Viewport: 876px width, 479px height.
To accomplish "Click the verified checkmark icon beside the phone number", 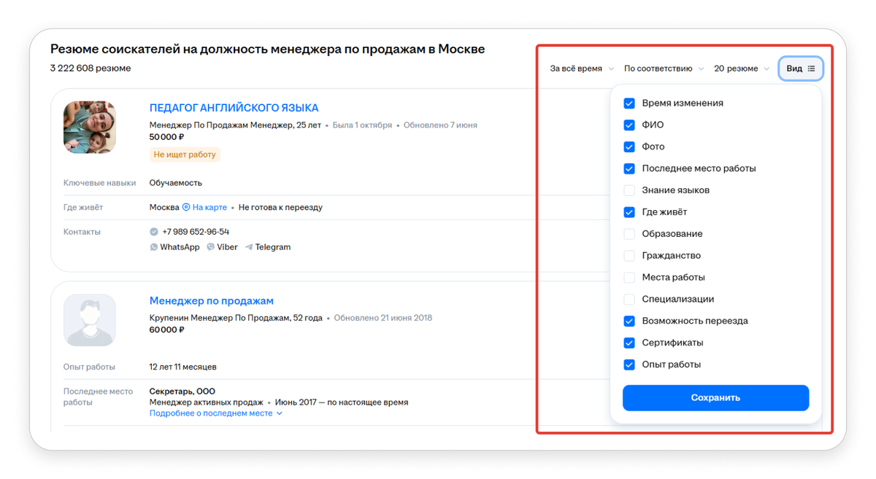I will coord(153,232).
